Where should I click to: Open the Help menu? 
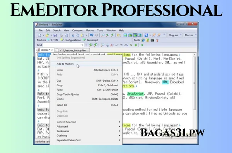[121, 30]
